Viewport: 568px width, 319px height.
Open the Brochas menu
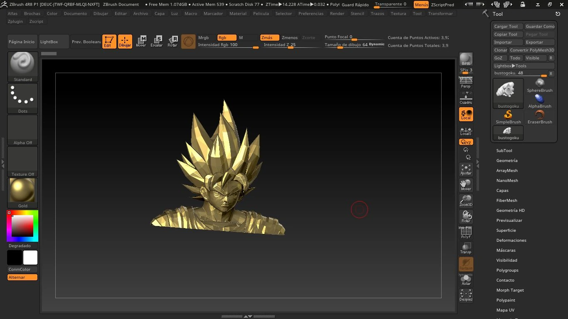pyautogui.click(x=32, y=13)
